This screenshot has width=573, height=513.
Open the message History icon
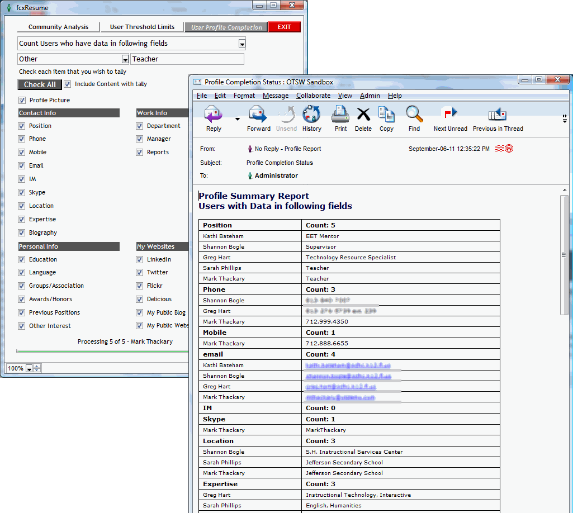(x=311, y=115)
